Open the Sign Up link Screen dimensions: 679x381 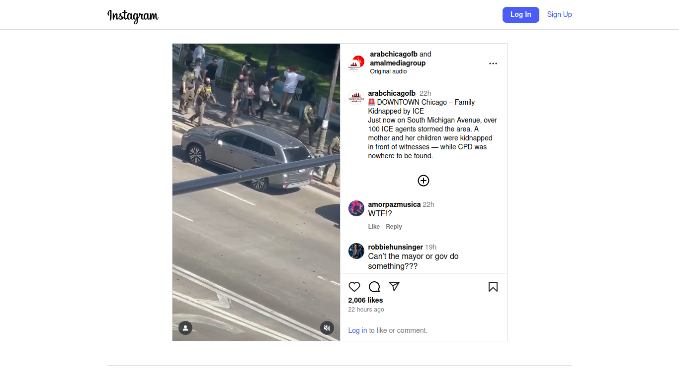560,14
